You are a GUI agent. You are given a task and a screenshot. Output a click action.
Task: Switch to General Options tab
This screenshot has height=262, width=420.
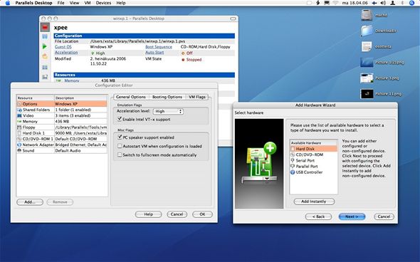click(x=131, y=97)
